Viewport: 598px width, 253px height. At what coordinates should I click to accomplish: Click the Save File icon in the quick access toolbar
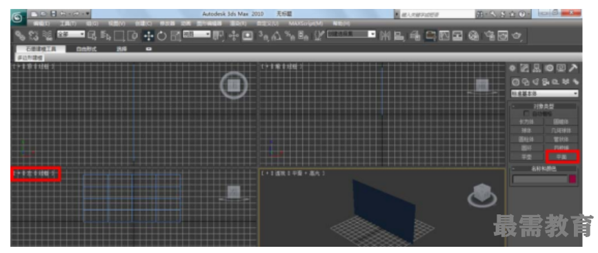pyautogui.click(x=53, y=14)
